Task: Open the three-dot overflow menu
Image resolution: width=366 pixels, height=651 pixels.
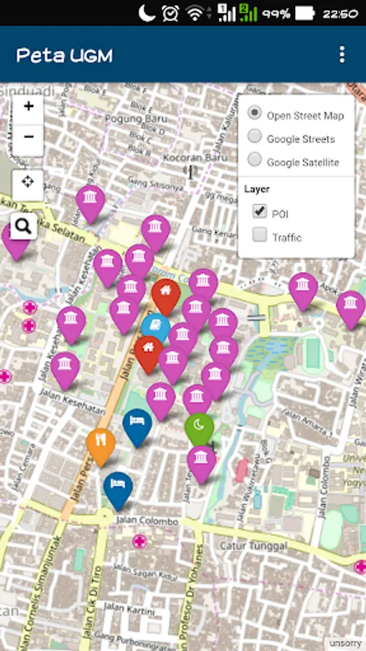Action: [341, 55]
